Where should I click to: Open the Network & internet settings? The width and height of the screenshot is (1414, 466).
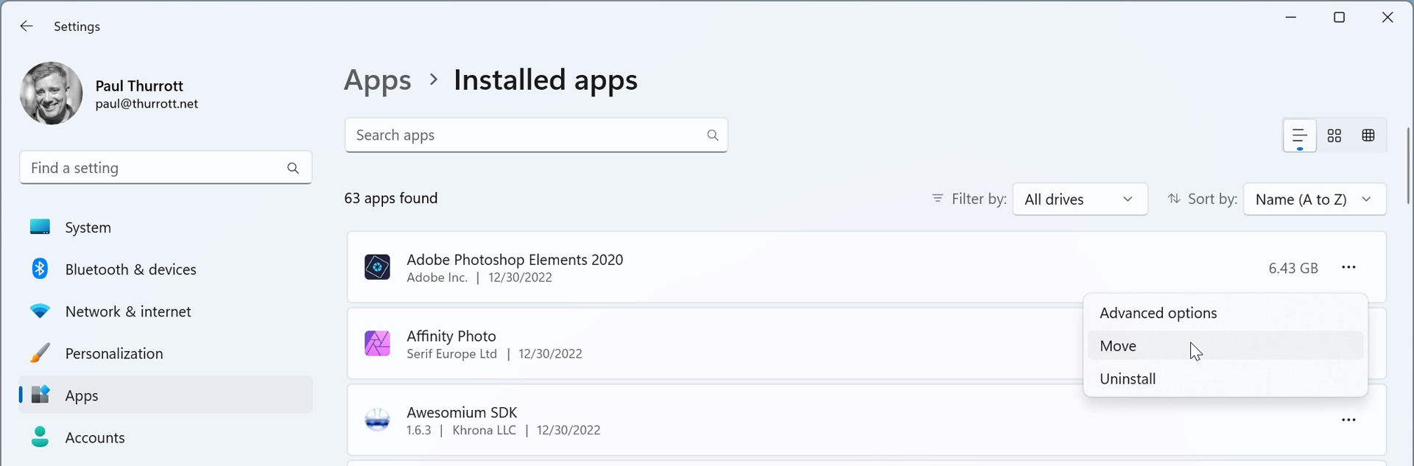tap(128, 311)
